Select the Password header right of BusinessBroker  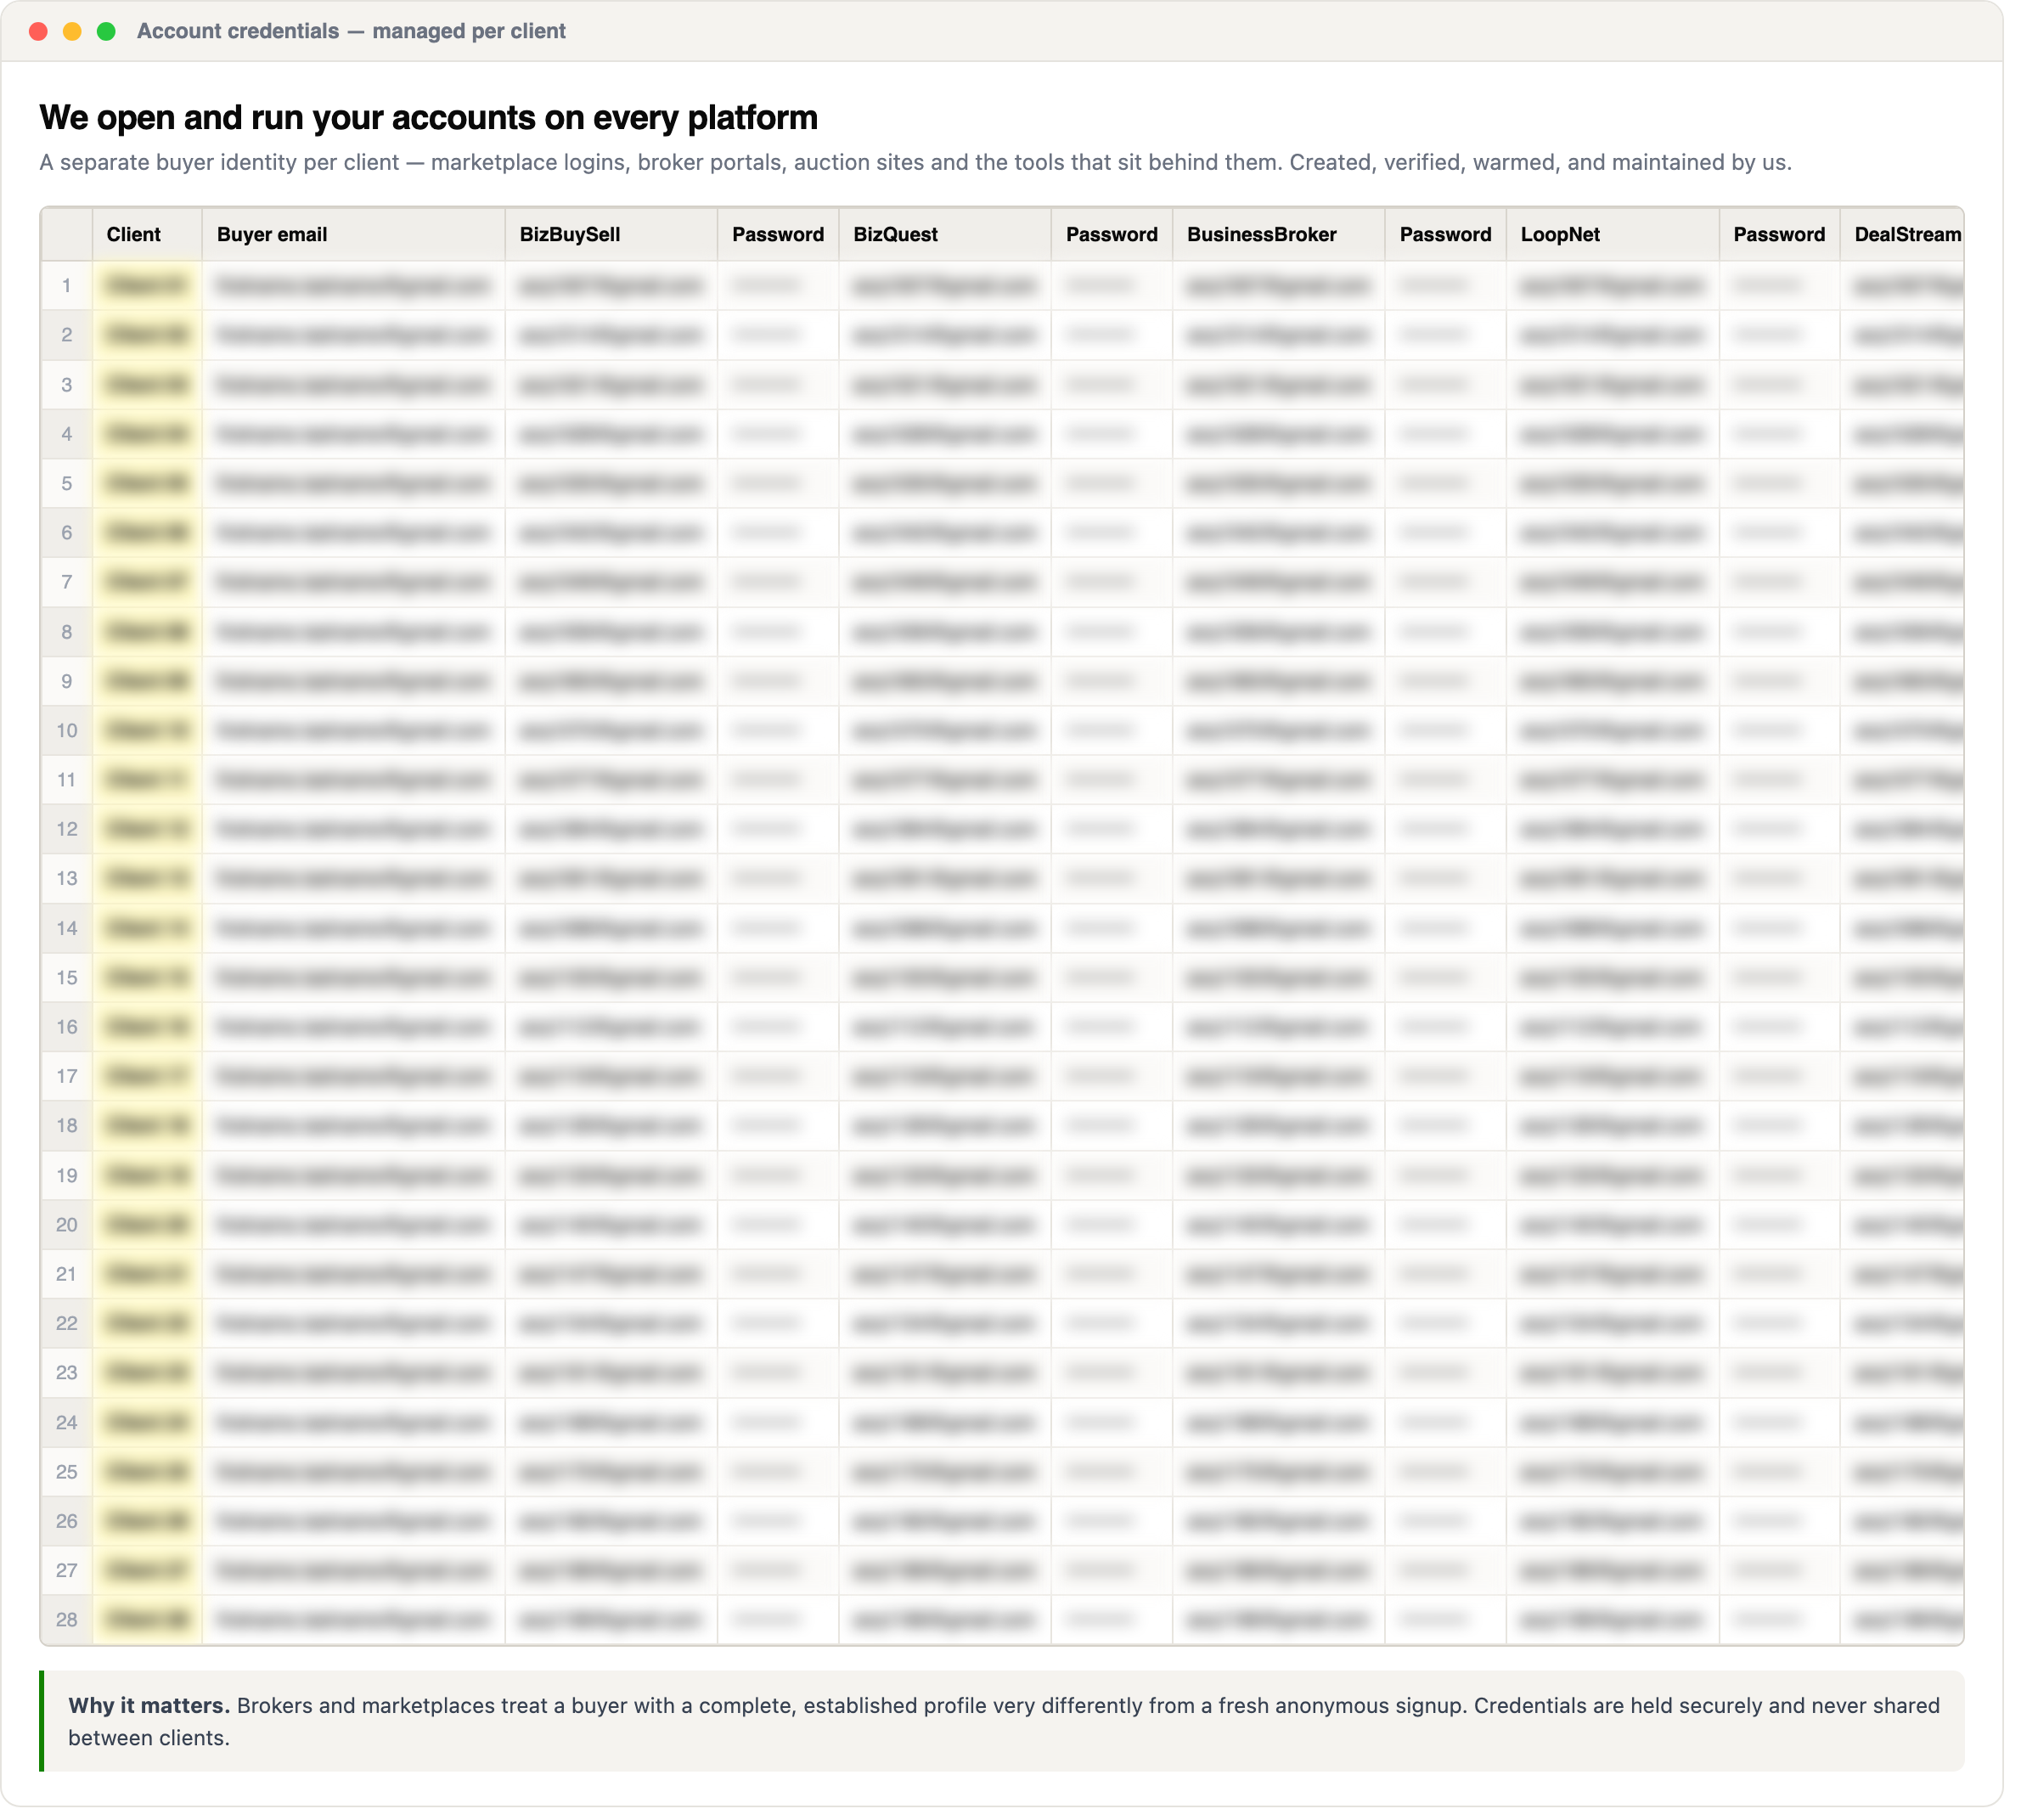pyautogui.click(x=1446, y=235)
